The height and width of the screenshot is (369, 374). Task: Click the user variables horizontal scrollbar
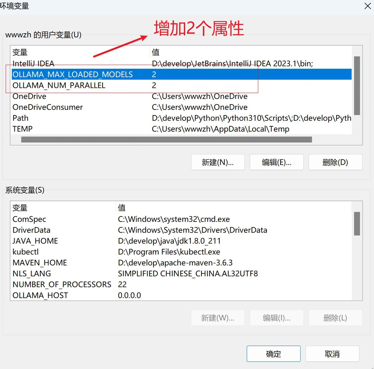(167, 140)
